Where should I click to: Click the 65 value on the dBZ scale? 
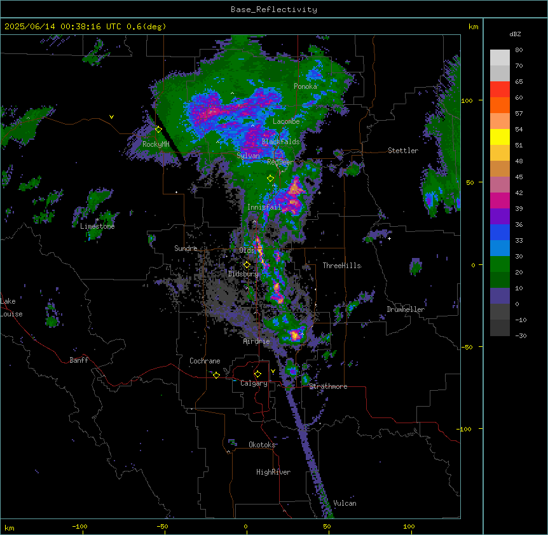click(519, 82)
